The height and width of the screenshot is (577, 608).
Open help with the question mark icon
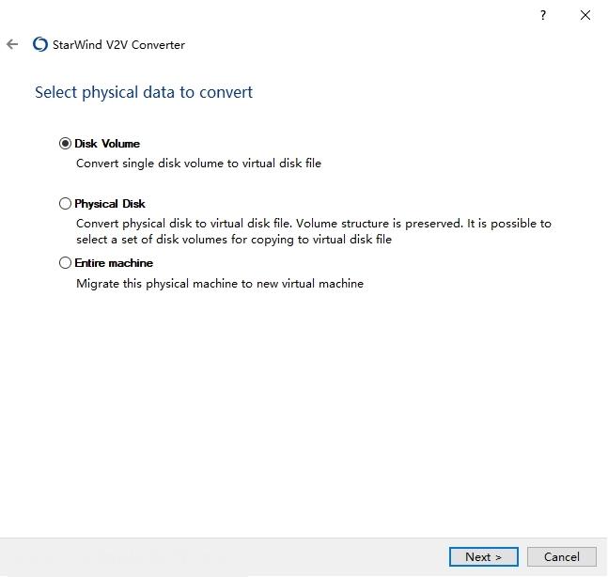(x=543, y=15)
